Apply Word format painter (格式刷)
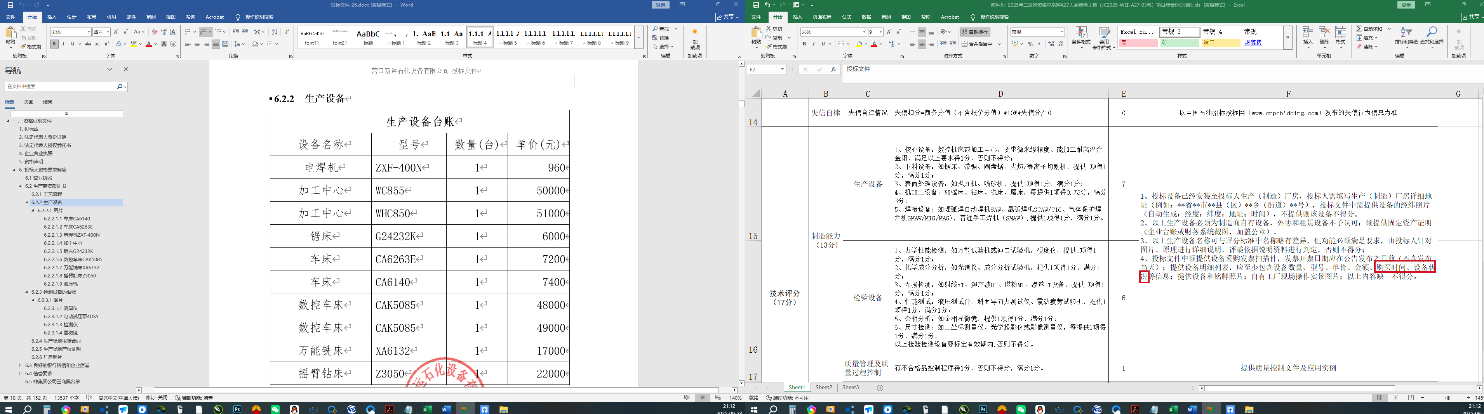The image size is (1484, 414). click(x=31, y=47)
